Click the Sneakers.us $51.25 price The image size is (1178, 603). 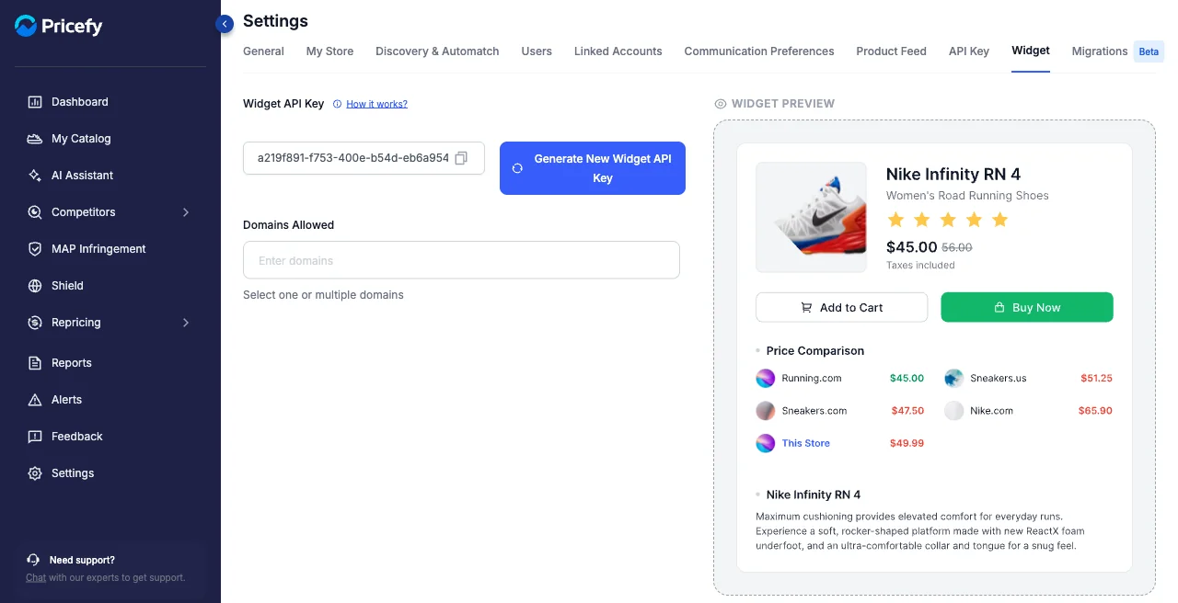coord(1097,378)
